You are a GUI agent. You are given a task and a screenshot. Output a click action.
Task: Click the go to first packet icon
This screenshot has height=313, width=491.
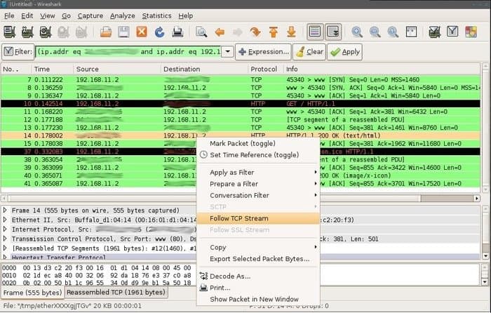point(274,32)
